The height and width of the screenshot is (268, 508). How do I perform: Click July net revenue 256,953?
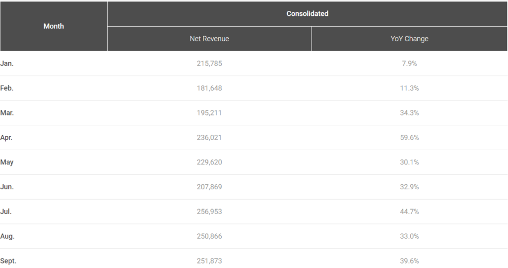coord(209,212)
